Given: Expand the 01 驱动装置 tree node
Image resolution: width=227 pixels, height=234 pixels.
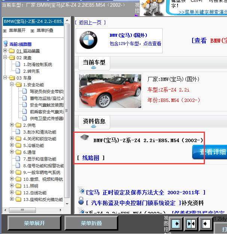Looking at the screenshot, I should [5, 51].
